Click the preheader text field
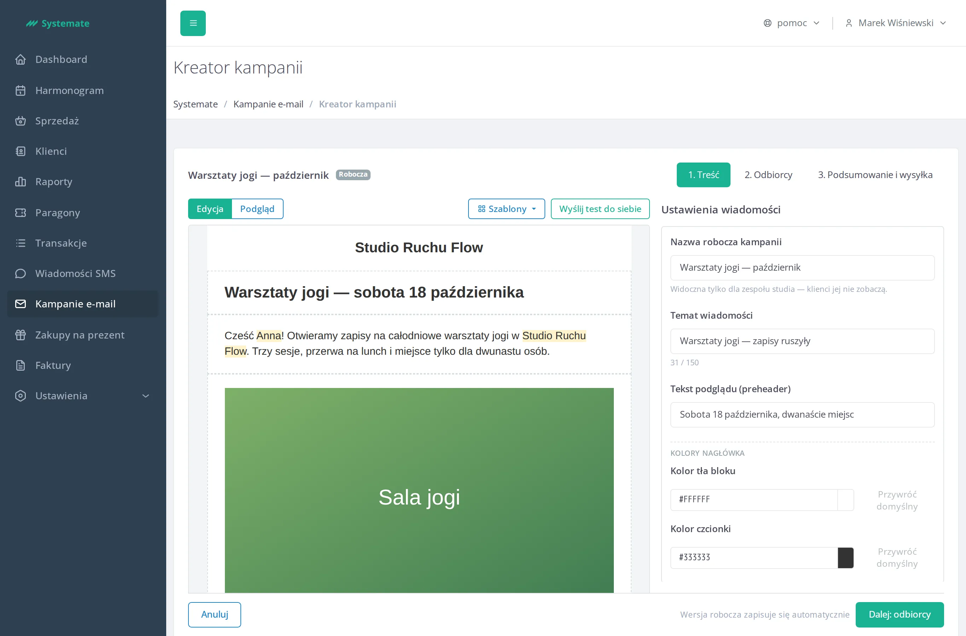This screenshot has height=636, width=966. tap(802, 414)
